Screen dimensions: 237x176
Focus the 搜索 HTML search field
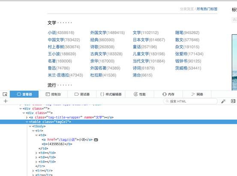click(190, 101)
